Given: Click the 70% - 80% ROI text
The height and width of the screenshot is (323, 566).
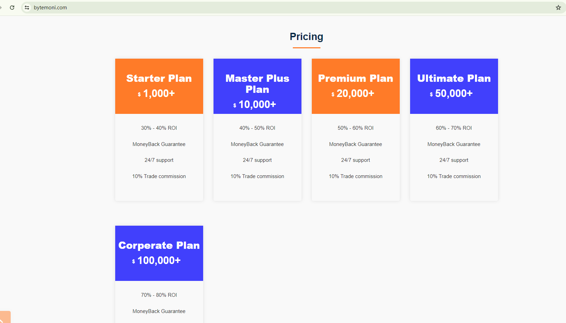Looking at the screenshot, I should (159, 295).
